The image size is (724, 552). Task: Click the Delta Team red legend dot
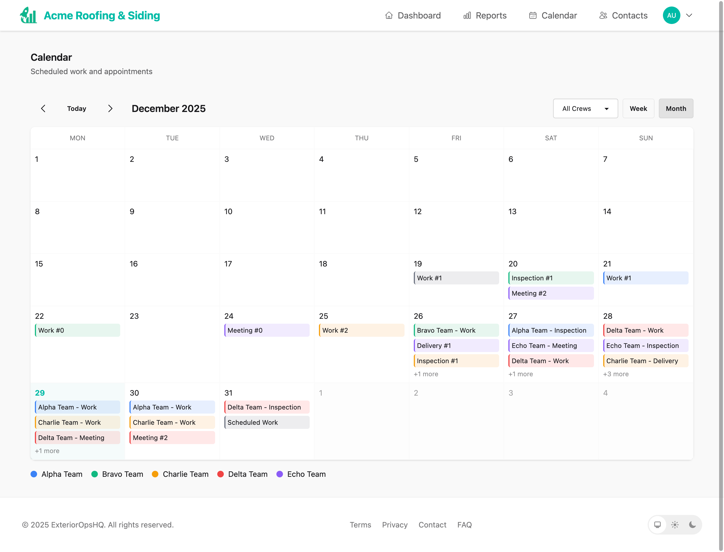pyautogui.click(x=221, y=474)
